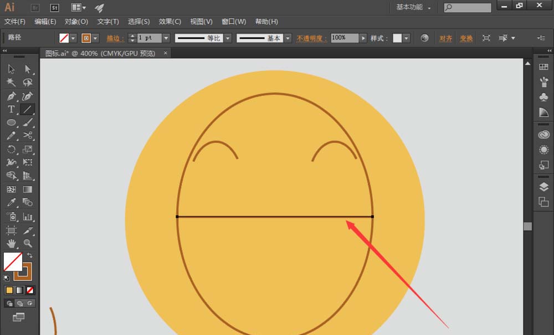Open the 基本功能 workspace switcher

(413, 7)
